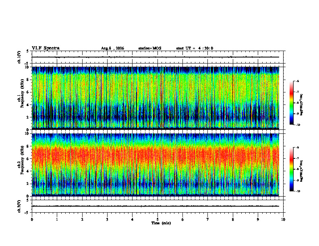The width and height of the screenshot is (319, 246).
Task: Click tick label "4" on the Time axis
Action: click(133, 219)
